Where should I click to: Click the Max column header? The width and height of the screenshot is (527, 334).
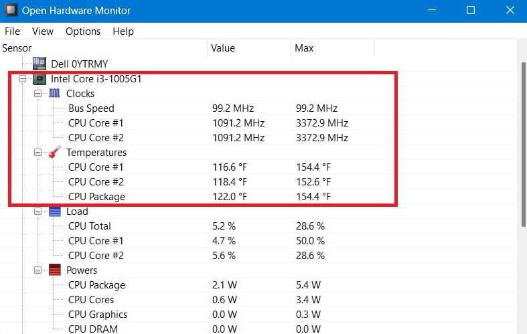(333, 48)
